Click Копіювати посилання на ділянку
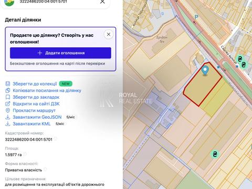 click(x=47, y=90)
